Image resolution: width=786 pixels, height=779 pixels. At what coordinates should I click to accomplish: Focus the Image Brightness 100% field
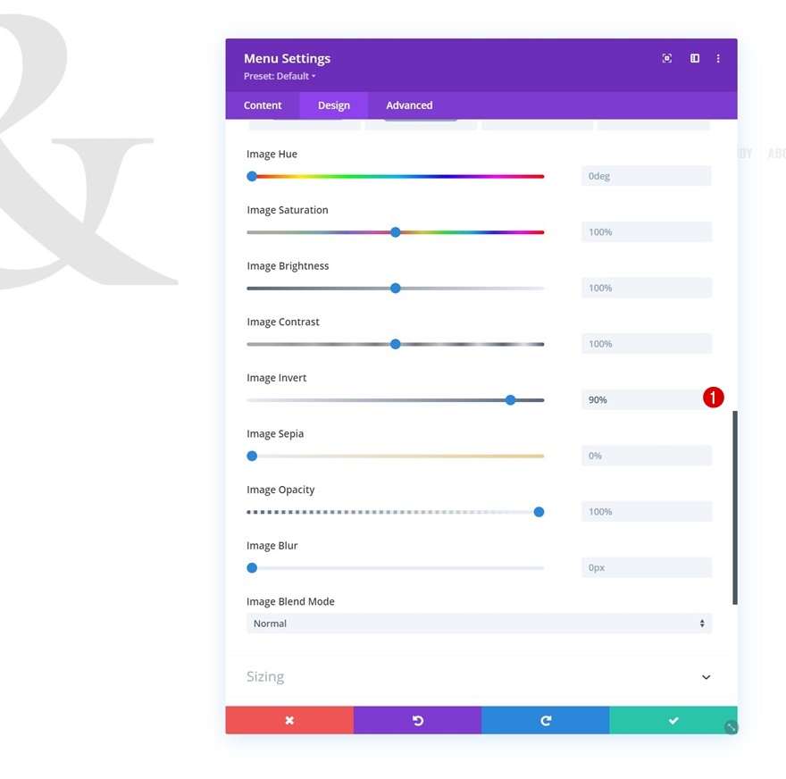[646, 288]
